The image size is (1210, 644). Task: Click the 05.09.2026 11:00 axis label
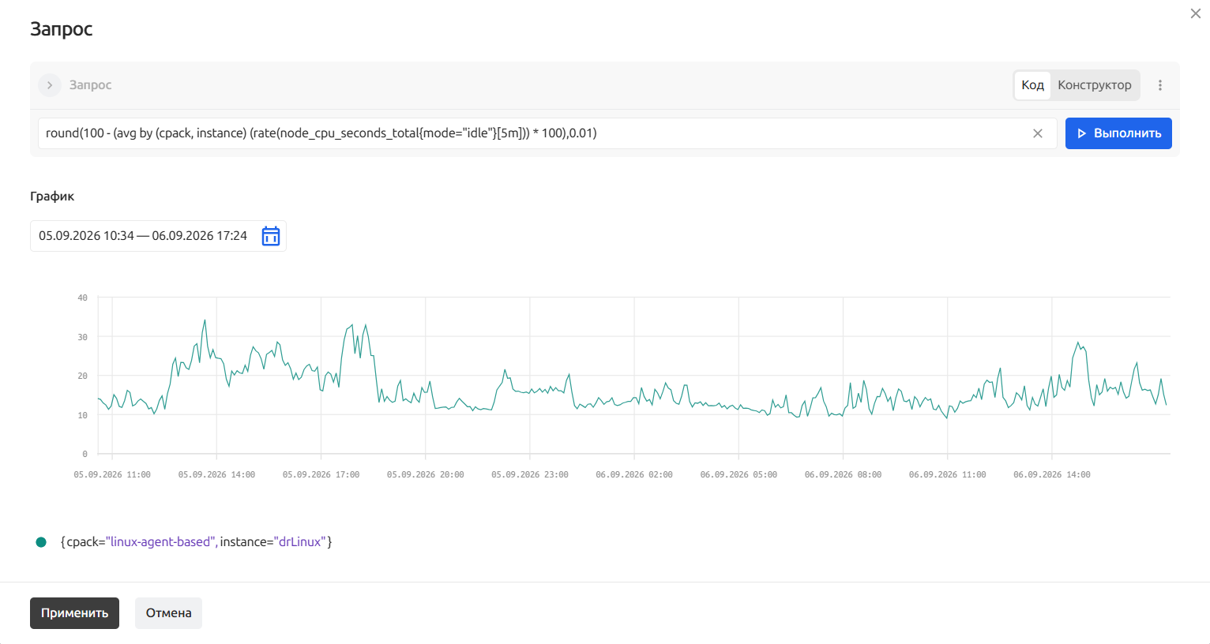point(112,475)
